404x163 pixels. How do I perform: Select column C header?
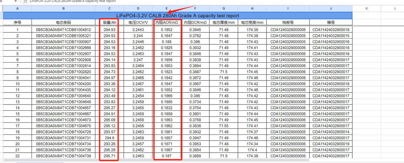tap(109, 8)
